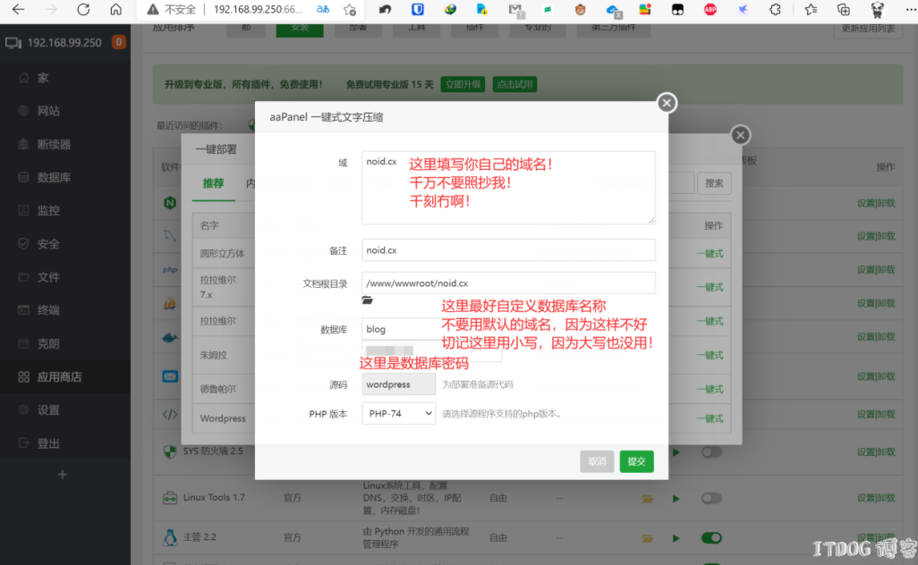Click 一键式 link in Wordpress row

pyautogui.click(x=709, y=418)
